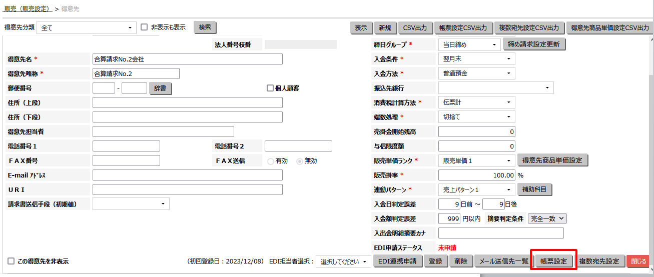Open 帳票設定 at bottom right

[553, 261]
